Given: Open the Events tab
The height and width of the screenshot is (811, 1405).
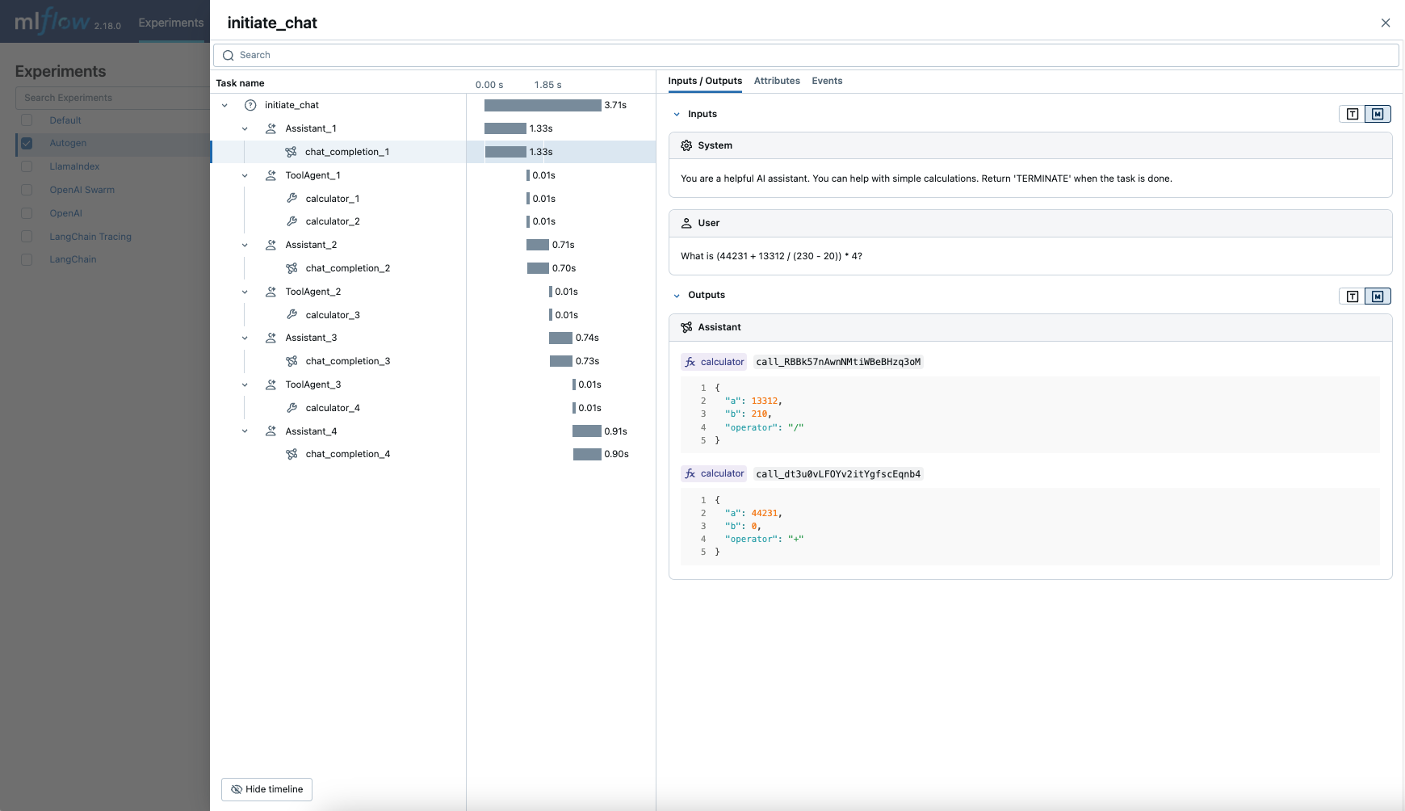Looking at the screenshot, I should [827, 81].
